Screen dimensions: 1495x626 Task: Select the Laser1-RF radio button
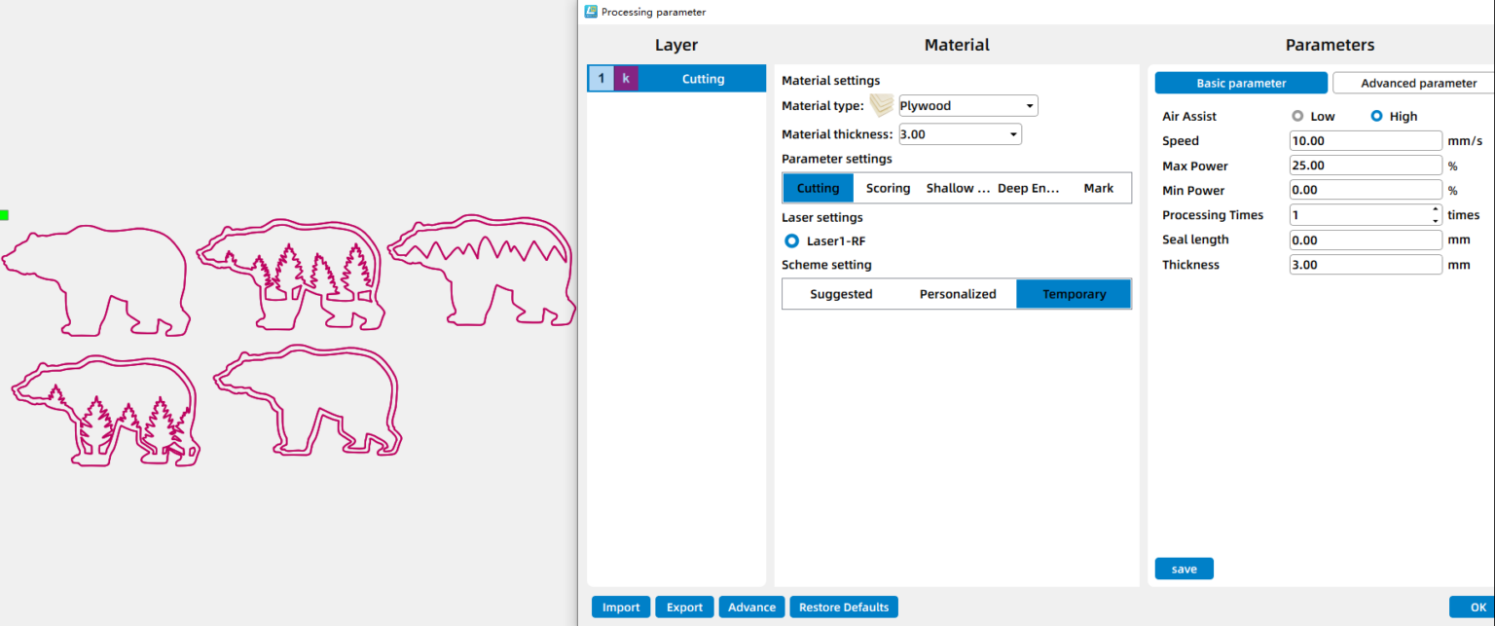[x=792, y=240]
